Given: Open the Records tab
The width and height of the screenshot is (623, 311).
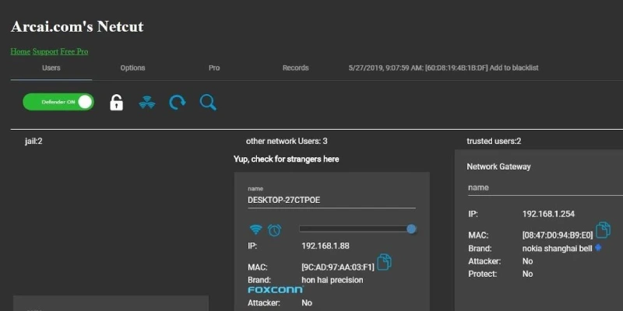Looking at the screenshot, I should (295, 68).
